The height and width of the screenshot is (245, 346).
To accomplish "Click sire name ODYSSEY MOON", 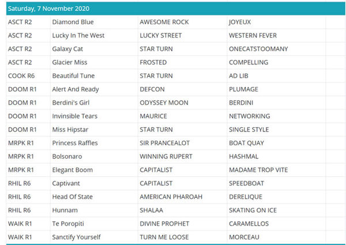I will click(x=164, y=103).
